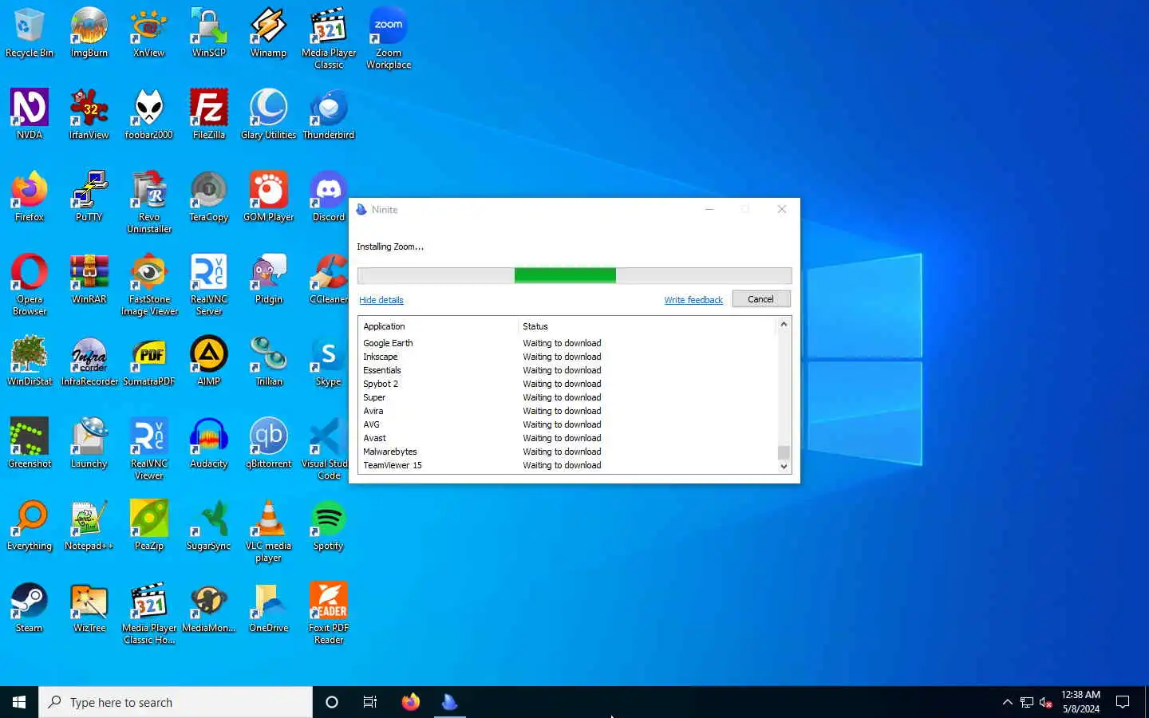Select the FileZilla desktop icon
Screen dimensions: 1149x718
pyautogui.click(x=208, y=114)
